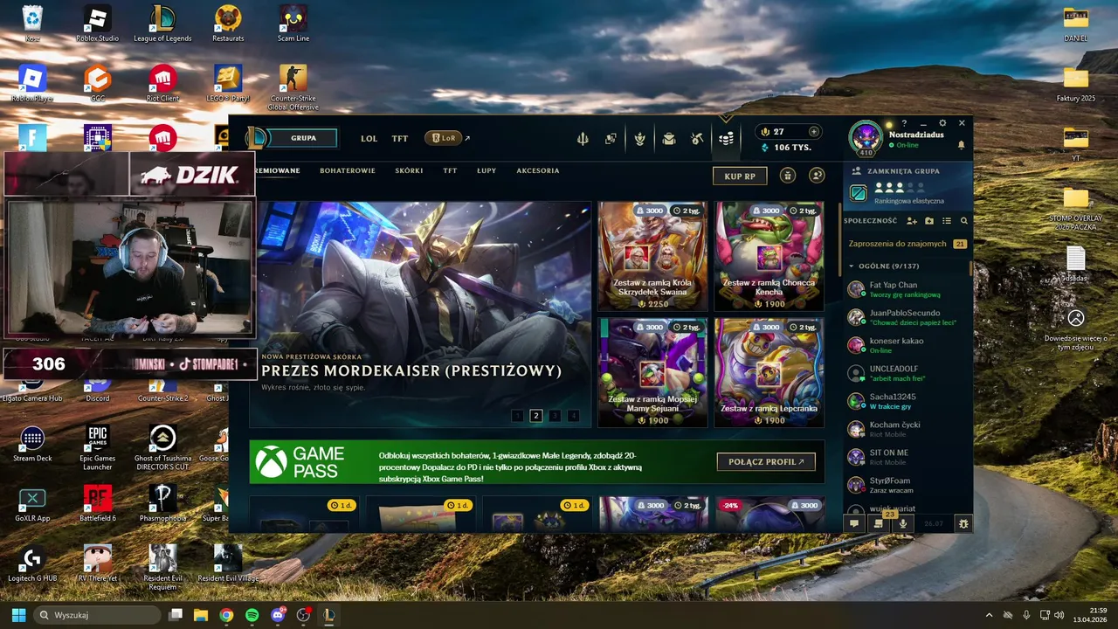The height and width of the screenshot is (629, 1118).
Task: Search friends with the magnifier icon
Action: point(964,221)
